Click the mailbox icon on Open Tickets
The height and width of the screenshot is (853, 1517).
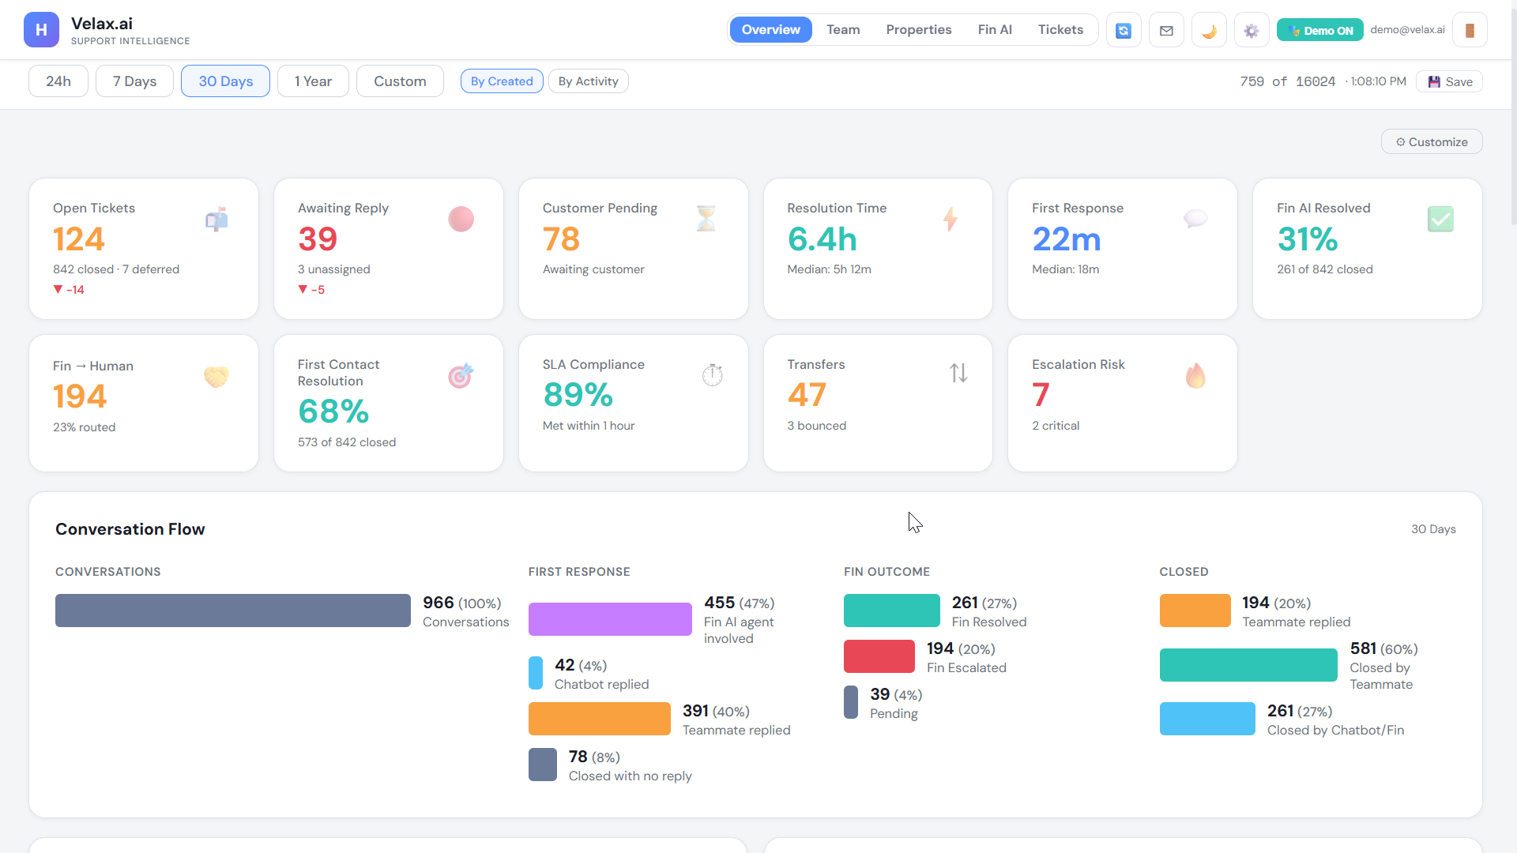pyautogui.click(x=216, y=219)
